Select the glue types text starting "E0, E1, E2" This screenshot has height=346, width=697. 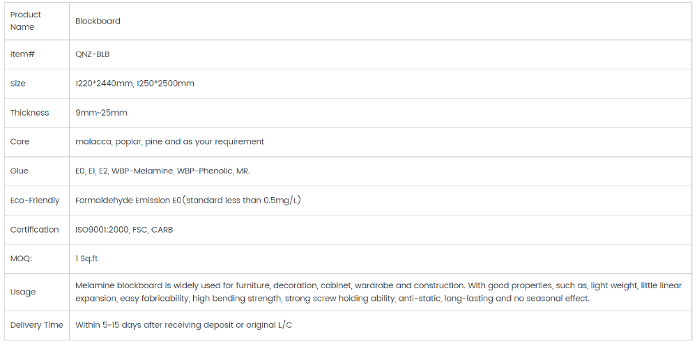coord(162,171)
